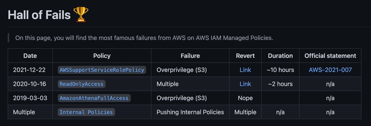Click the Date column header
The width and height of the screenshot is (371, 126).
pyautogui.click(x=30, y=56)
